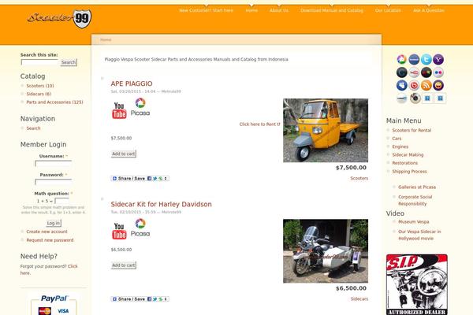
Task: Focus the Math question answer field
Action: click(61, 201)
